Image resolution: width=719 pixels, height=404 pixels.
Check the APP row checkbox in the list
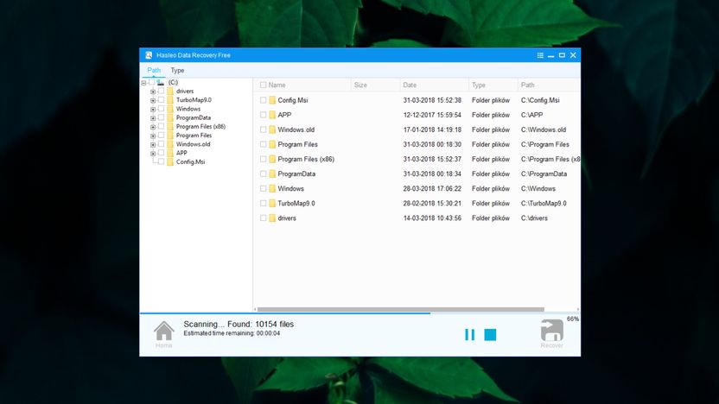264,115
